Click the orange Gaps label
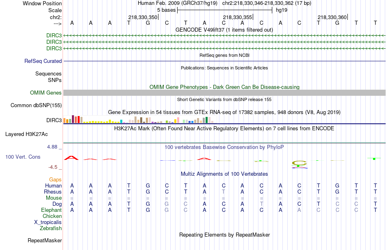 (x=55, y=179)
